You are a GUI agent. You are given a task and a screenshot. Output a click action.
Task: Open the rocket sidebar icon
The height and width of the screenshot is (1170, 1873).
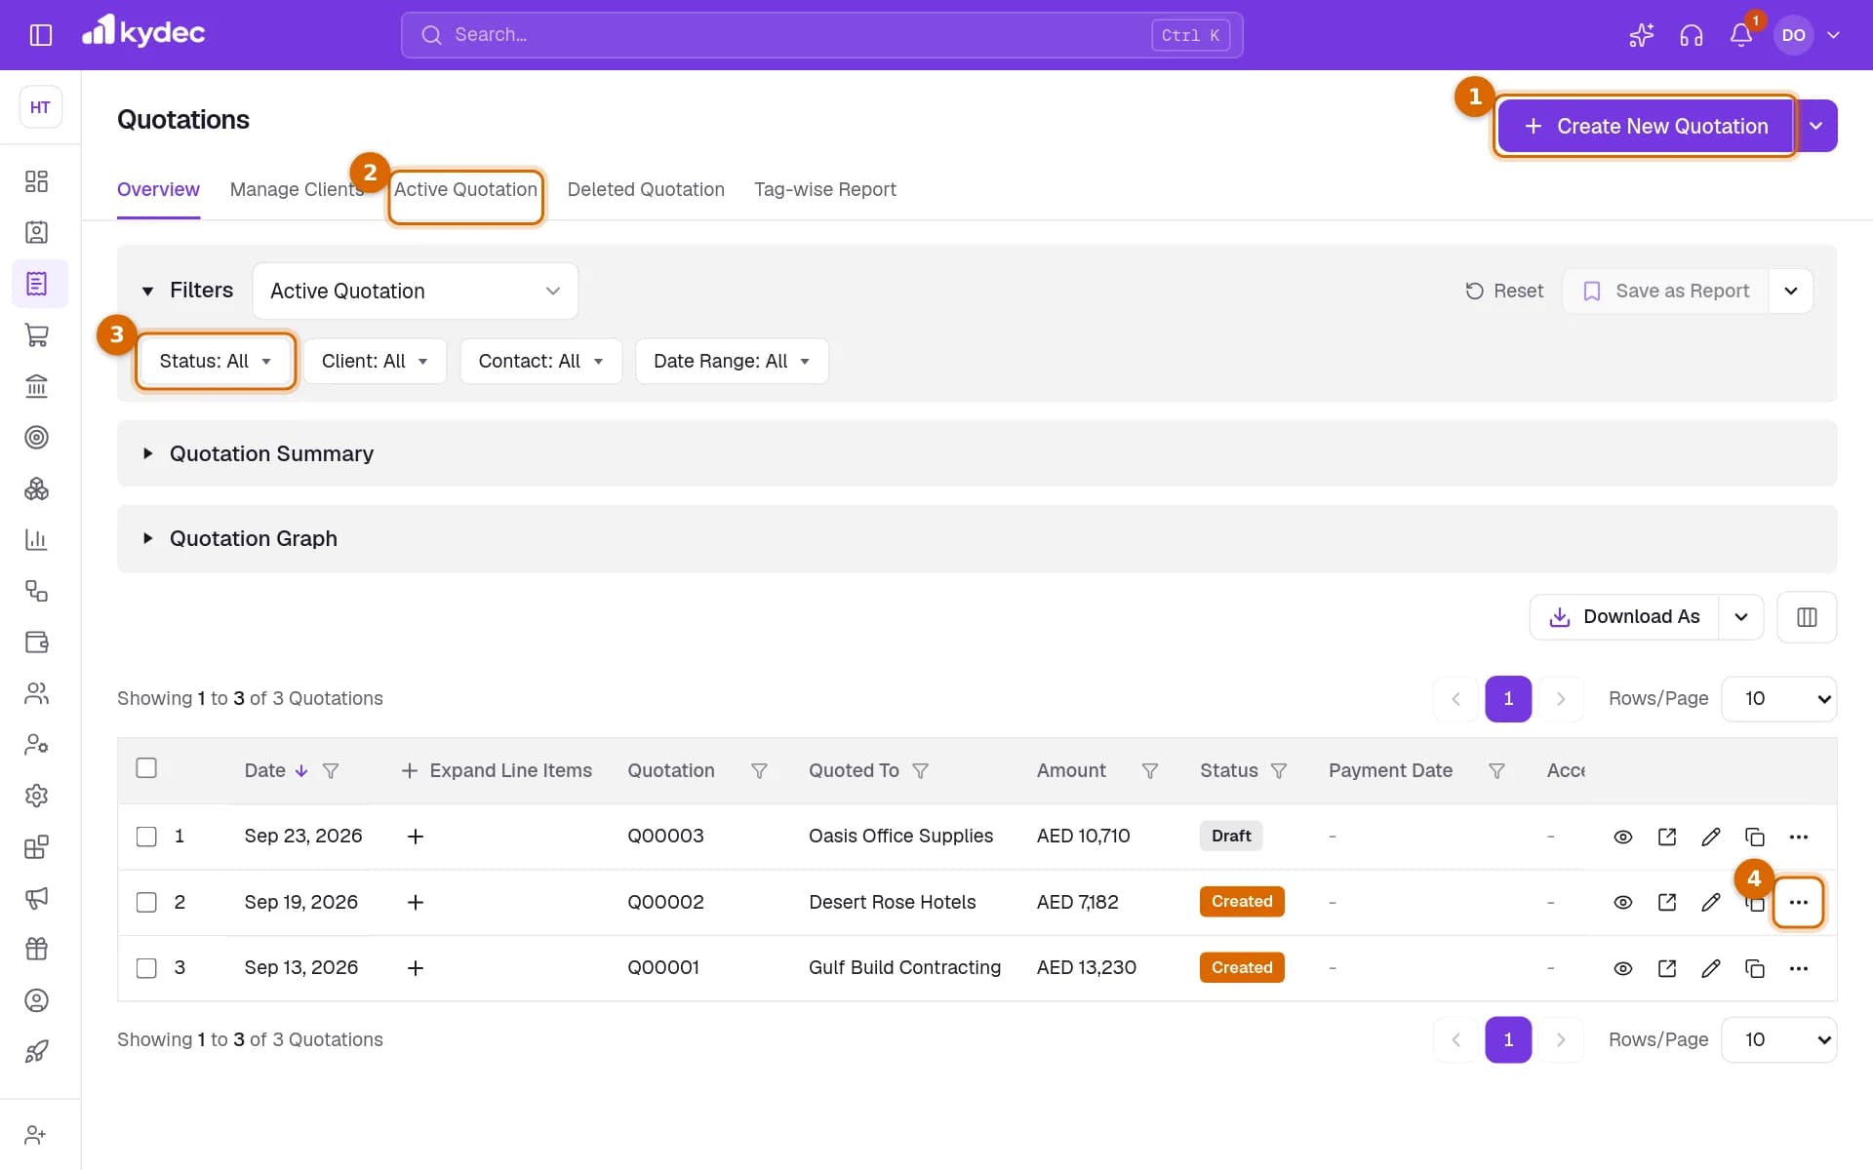pos(37,1051)
